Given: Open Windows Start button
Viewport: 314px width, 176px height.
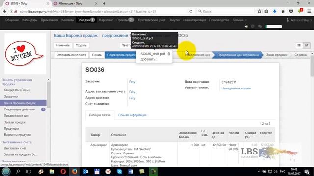Looking at the screenshot, I should coord(6,172).
